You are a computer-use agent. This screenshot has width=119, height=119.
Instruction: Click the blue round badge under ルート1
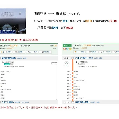[67, 49]
